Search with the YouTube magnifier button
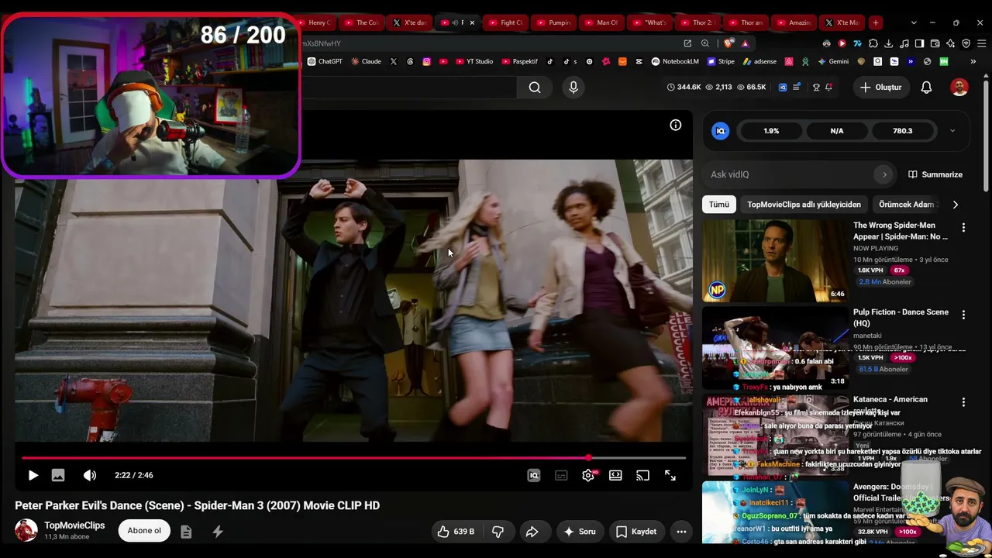Viewport: 992px width, 558px height. (x=535, y=88)
